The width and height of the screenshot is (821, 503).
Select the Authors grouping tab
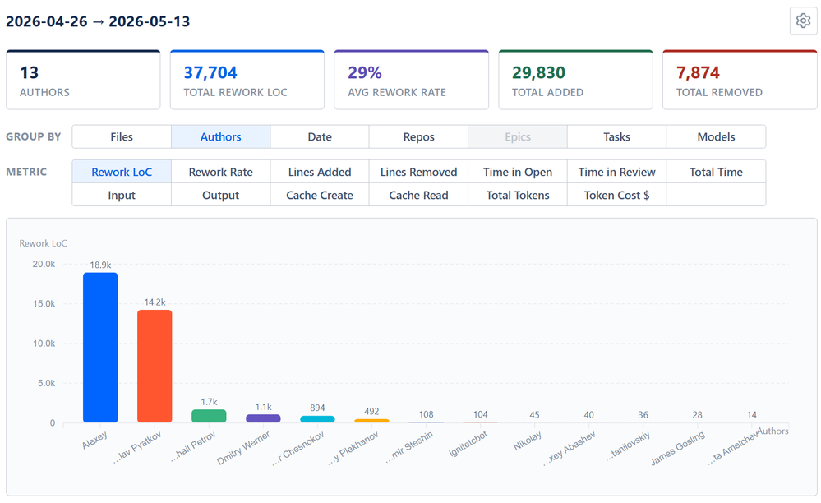(220, 136)
